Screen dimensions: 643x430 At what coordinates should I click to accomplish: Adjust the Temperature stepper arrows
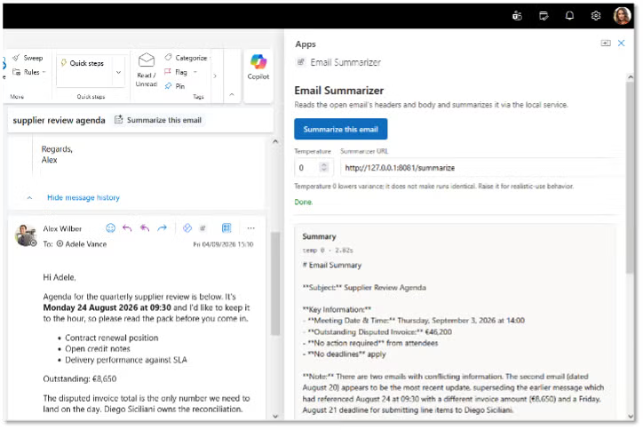[x=324, y=167]
